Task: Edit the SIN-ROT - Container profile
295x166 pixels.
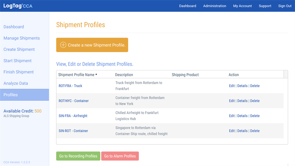Action: pos(232,131)
